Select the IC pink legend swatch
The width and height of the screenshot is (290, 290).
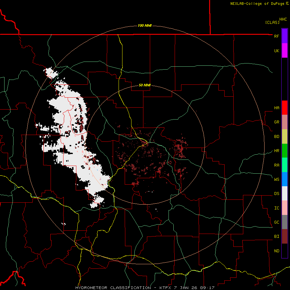pos(285,208)
